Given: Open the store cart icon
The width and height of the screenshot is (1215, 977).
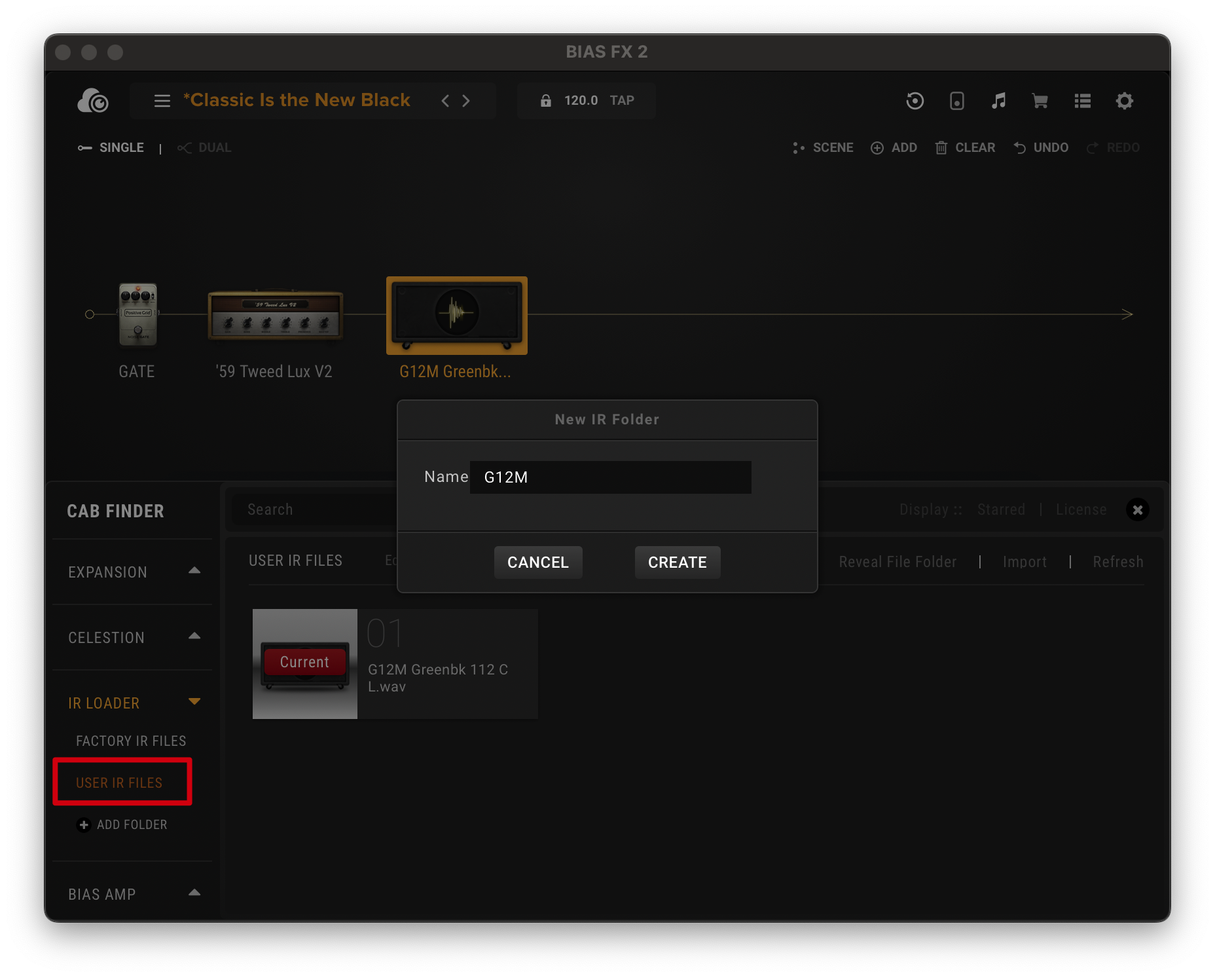Looking at the screenshot, I should click(x=1040, y=101).
